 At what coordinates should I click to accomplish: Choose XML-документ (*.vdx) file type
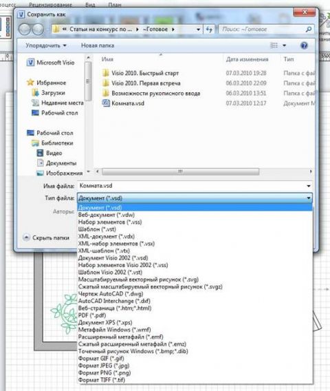195,236
